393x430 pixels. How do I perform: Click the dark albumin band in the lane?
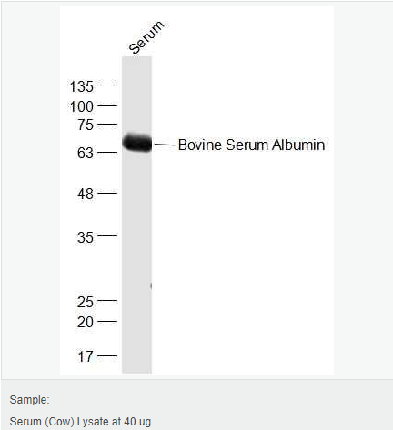pos(137,143)
